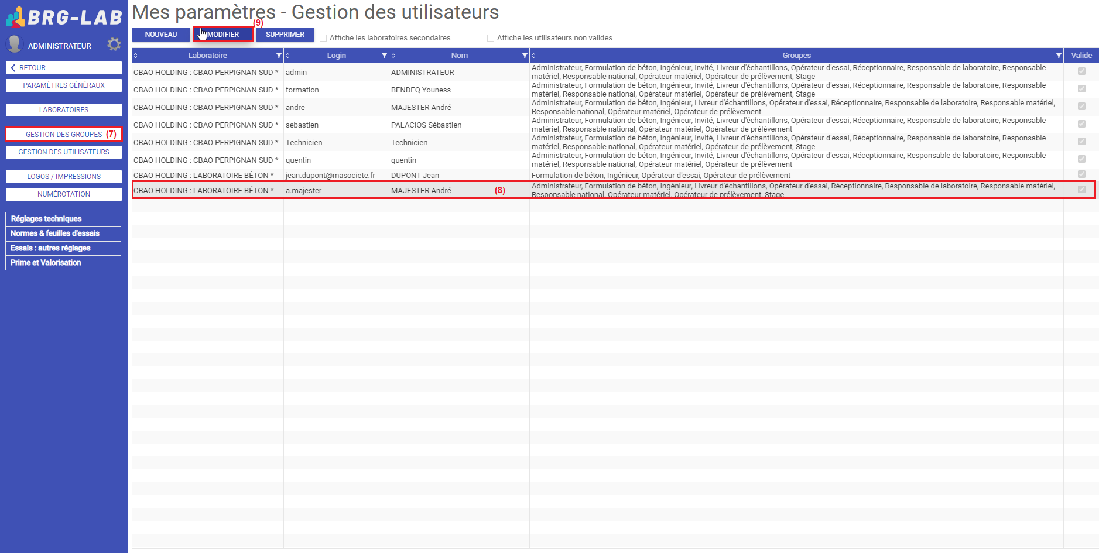
Task: Select 'BENDEQ Youness' name cell
Action: tap(459, 90)
